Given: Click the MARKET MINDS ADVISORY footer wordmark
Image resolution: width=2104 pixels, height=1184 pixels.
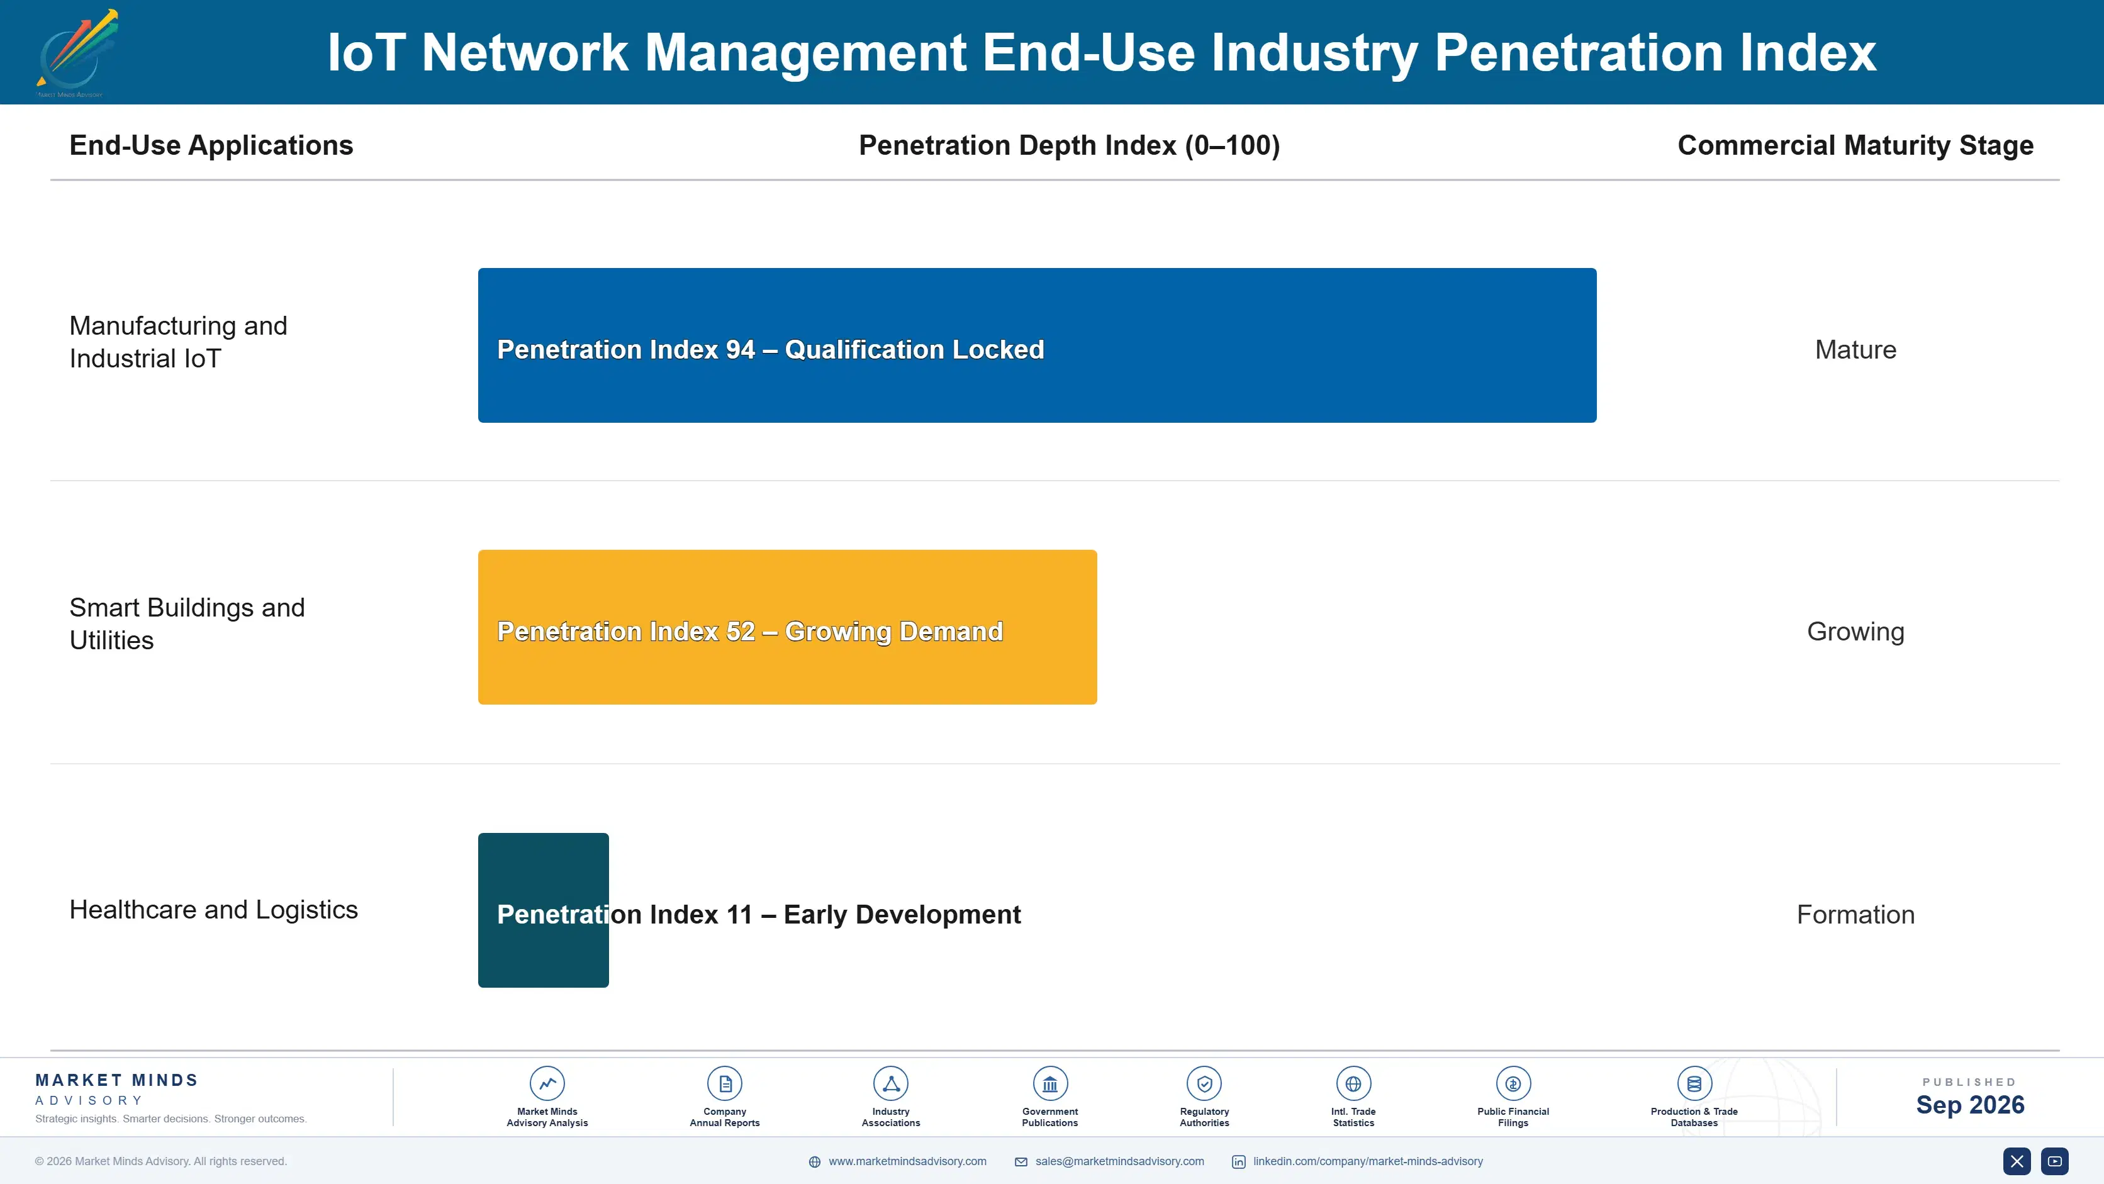Looking at the screenshot, I should point(117,1089).
